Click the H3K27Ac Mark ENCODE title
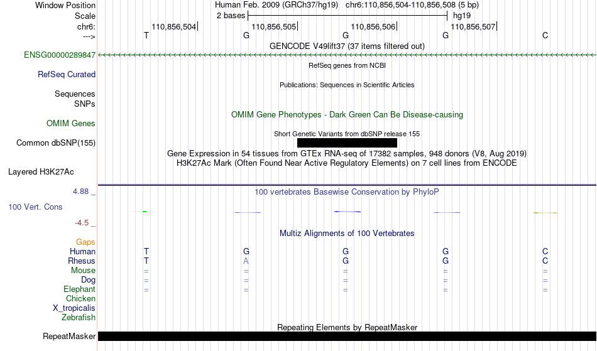Viewport: 597px width, 351px height. point(347,163)
